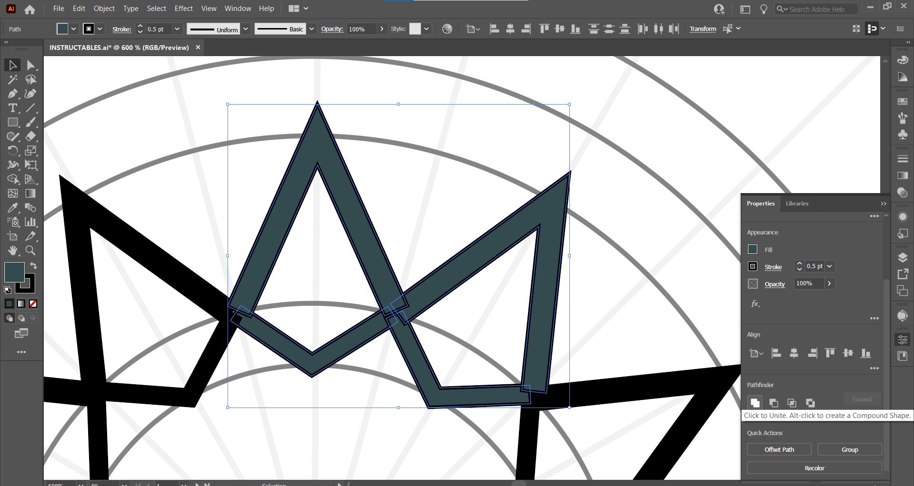
Task: Set paint mode to None
Action: (33, 304)
